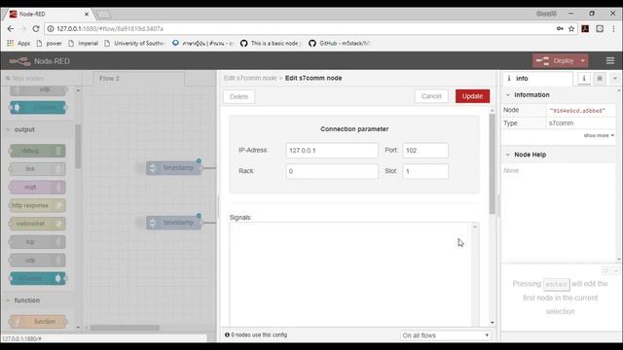The height and width of the screenshot is (350, 623).
Task: Click the IP-Adress input field
Action: click(332, 151)
